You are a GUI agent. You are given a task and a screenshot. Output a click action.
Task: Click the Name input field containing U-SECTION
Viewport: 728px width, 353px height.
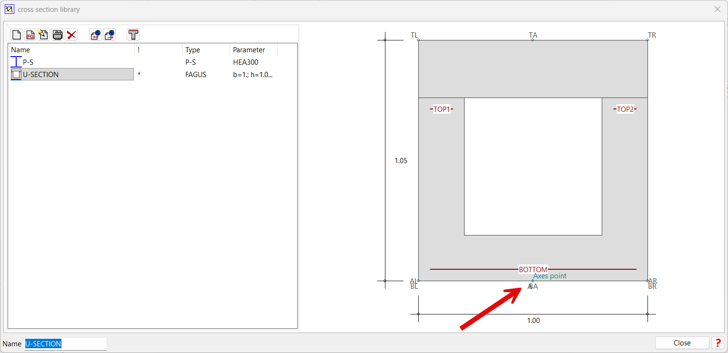tap(66, 343)
